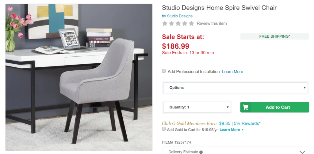Image resolution: width=314 pixels, height=154 pixels.
Task: Click the Delivery Estimate info icon
Action: click(201, 152)
